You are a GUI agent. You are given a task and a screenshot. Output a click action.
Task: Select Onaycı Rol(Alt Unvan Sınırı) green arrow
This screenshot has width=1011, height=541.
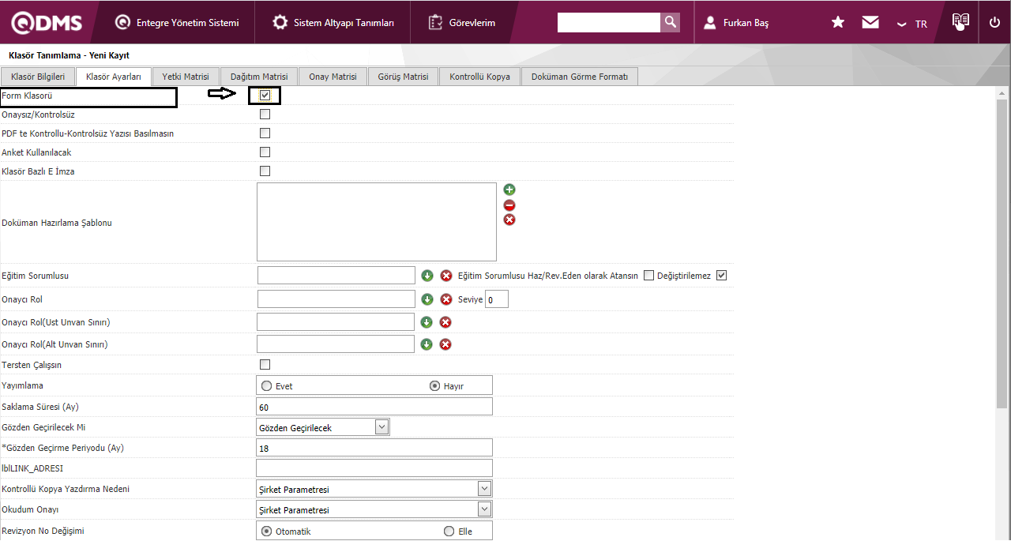pos(427,344)
